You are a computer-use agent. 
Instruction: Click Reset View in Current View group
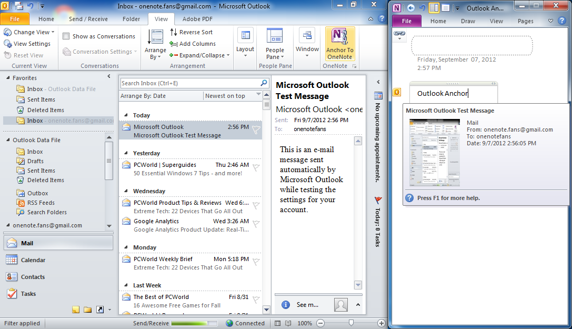[x=24, y=55]
